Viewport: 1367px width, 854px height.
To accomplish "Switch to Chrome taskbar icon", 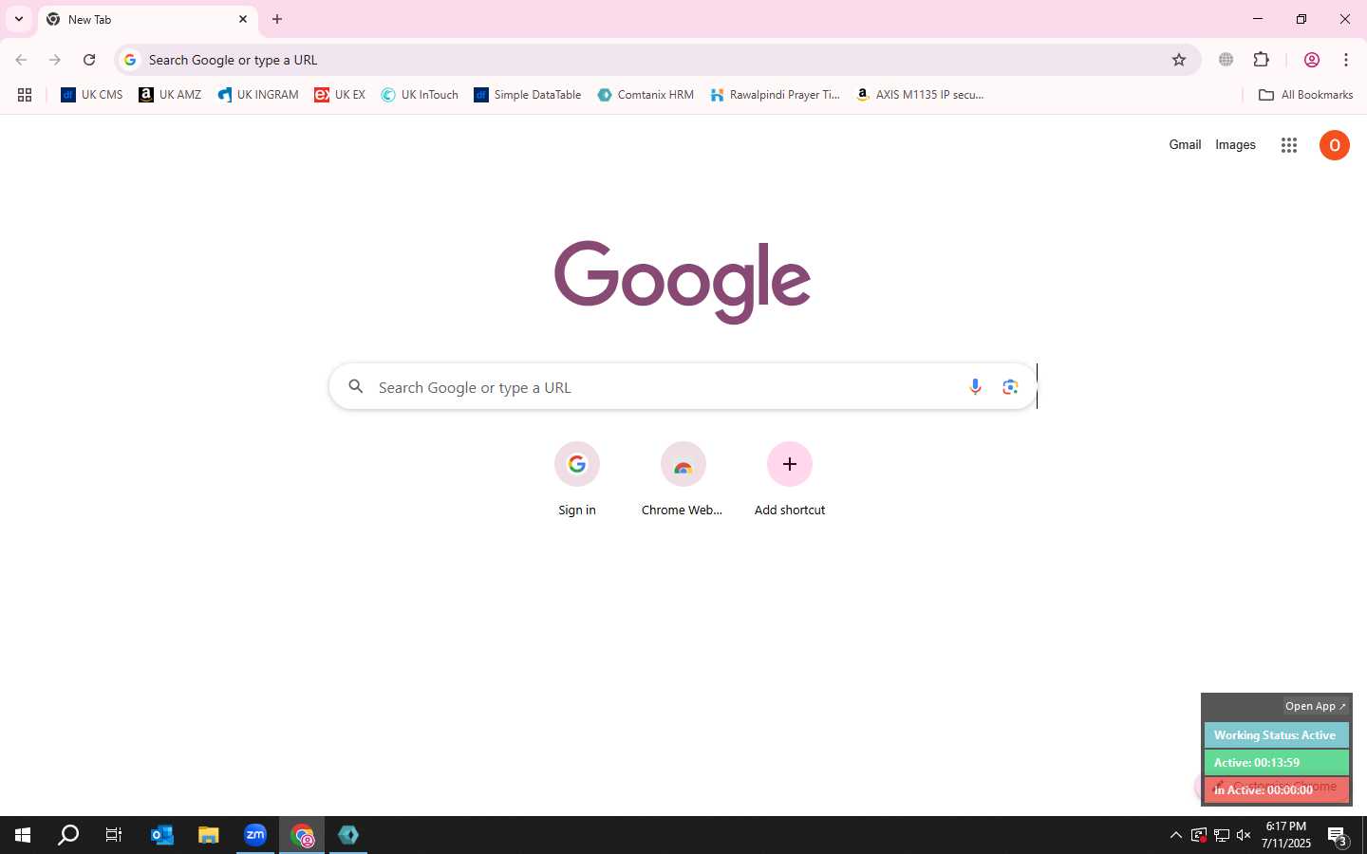I will [x=302, y=835].
